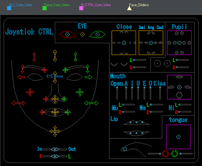Select the Mouth I vertical slider handle
202x166 pixels.
(132, 87)
